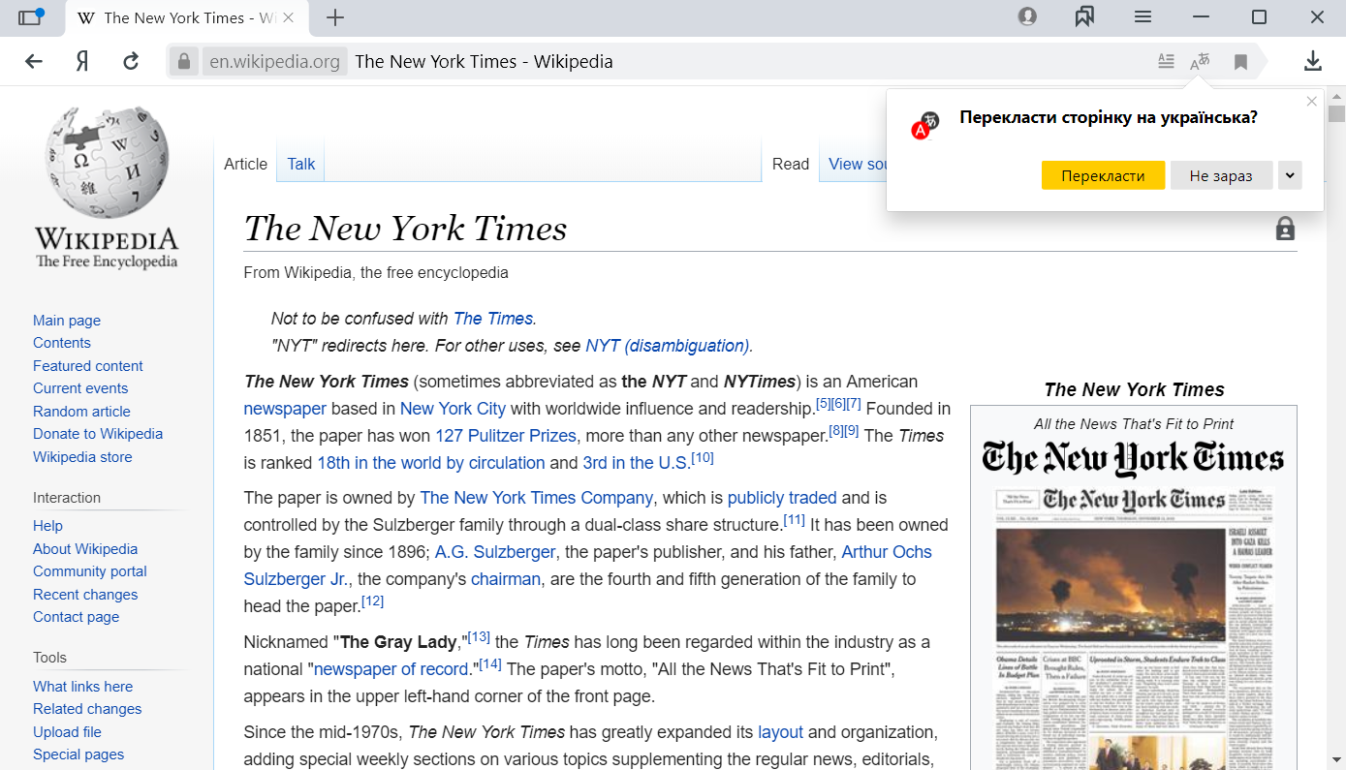Open page translator icon in address bar
The width and height of the screenshot is (1346, 770).
coord(1200,61)
